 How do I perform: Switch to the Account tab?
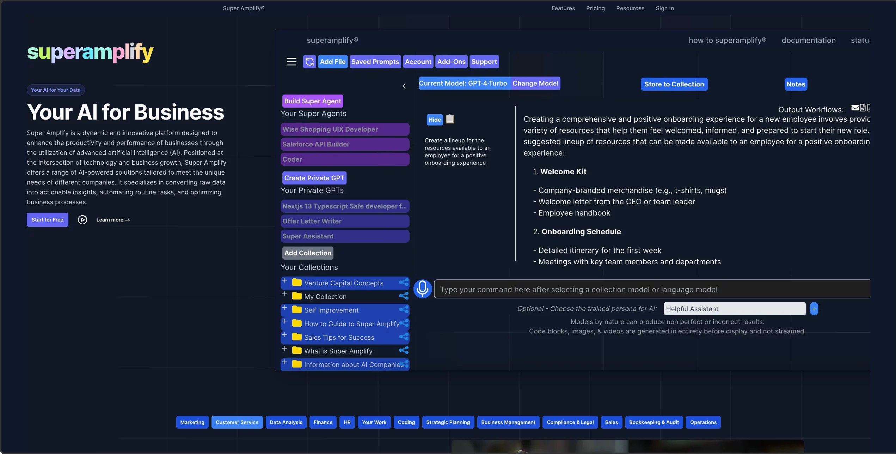coord(418,61)
